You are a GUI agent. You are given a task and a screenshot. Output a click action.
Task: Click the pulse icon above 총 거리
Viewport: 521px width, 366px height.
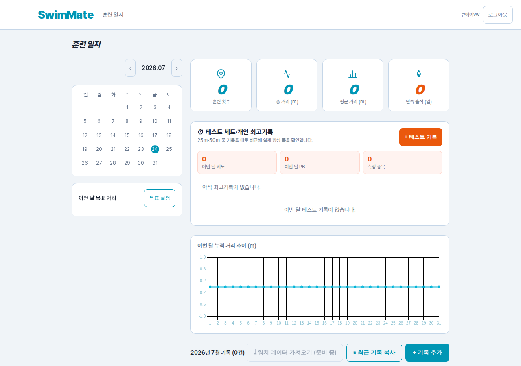pos(287,74)
